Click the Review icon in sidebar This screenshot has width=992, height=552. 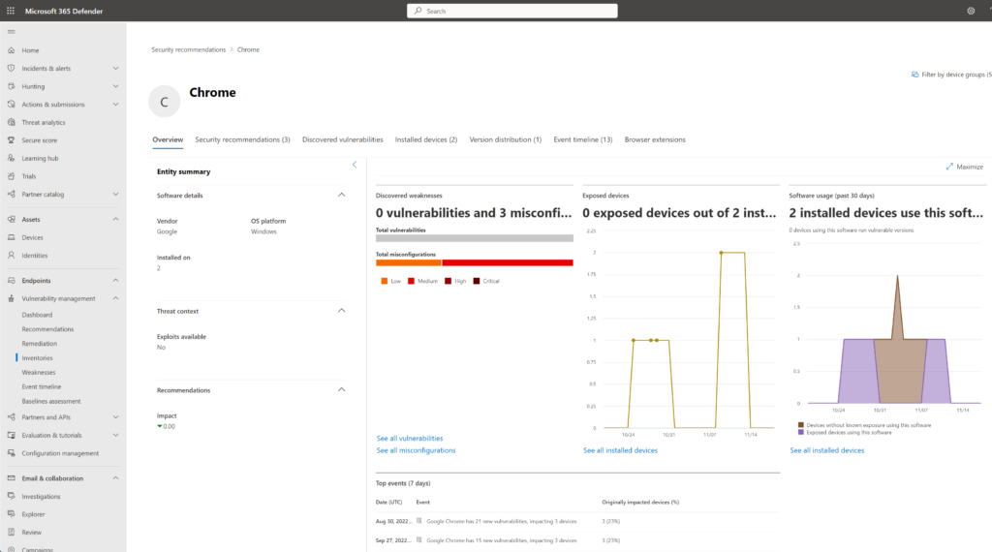tap(11, 533)
